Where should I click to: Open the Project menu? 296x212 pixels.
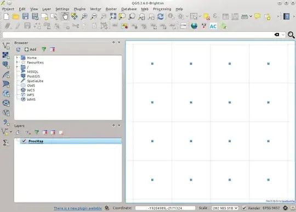pyautogui.click(x=8, y=9)
